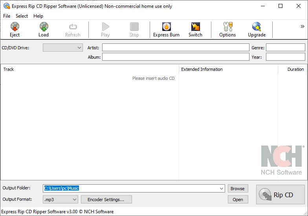Launch Express Burn from the toolbar
The height and width of the screenshot is (216, 308).
click(167, 30)
